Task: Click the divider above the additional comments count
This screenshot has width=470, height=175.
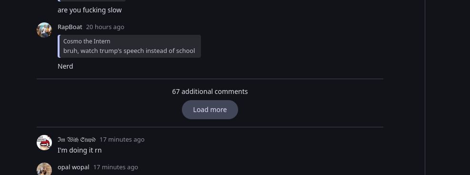Action: [210, 79]
